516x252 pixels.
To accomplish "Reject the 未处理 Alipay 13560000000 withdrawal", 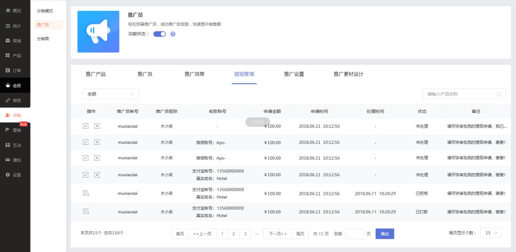I will click(x=97, y=174).
